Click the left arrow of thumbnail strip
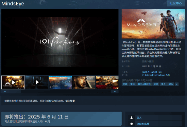187x127 pixels. point(5,91)
